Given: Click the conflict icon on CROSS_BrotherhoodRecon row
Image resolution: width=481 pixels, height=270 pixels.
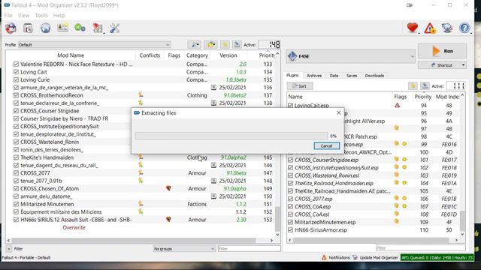Looking at the screenshot, I should (x=141, y=95).
